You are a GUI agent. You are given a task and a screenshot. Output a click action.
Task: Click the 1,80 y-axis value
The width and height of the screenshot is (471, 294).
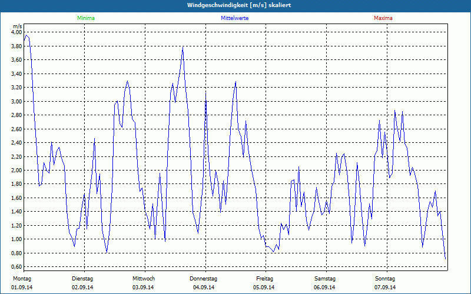tap(17, 184)
